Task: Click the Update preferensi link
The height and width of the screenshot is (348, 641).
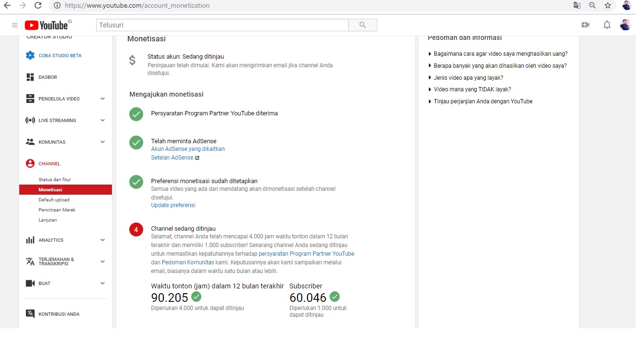Action: pyautogui.click(x=173, y=205)
